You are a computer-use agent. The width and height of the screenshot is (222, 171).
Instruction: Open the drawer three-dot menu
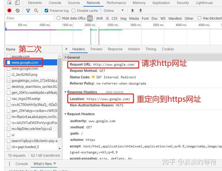10,164
